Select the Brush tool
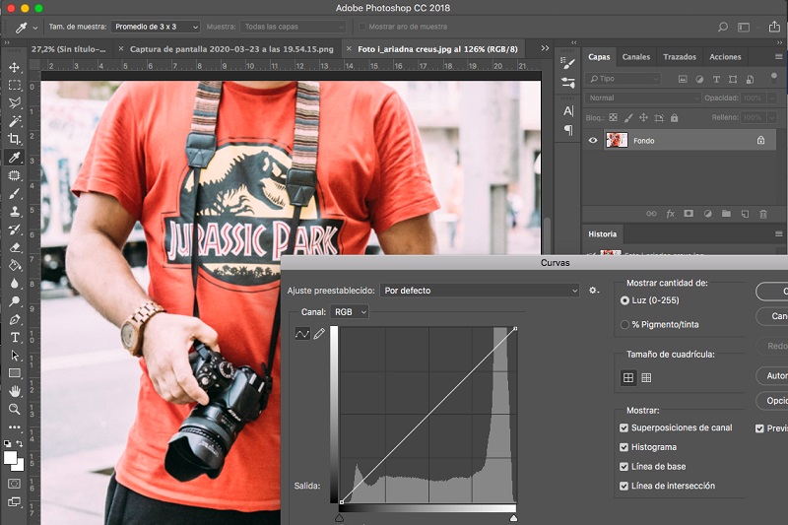 click(x=14, y=193)
